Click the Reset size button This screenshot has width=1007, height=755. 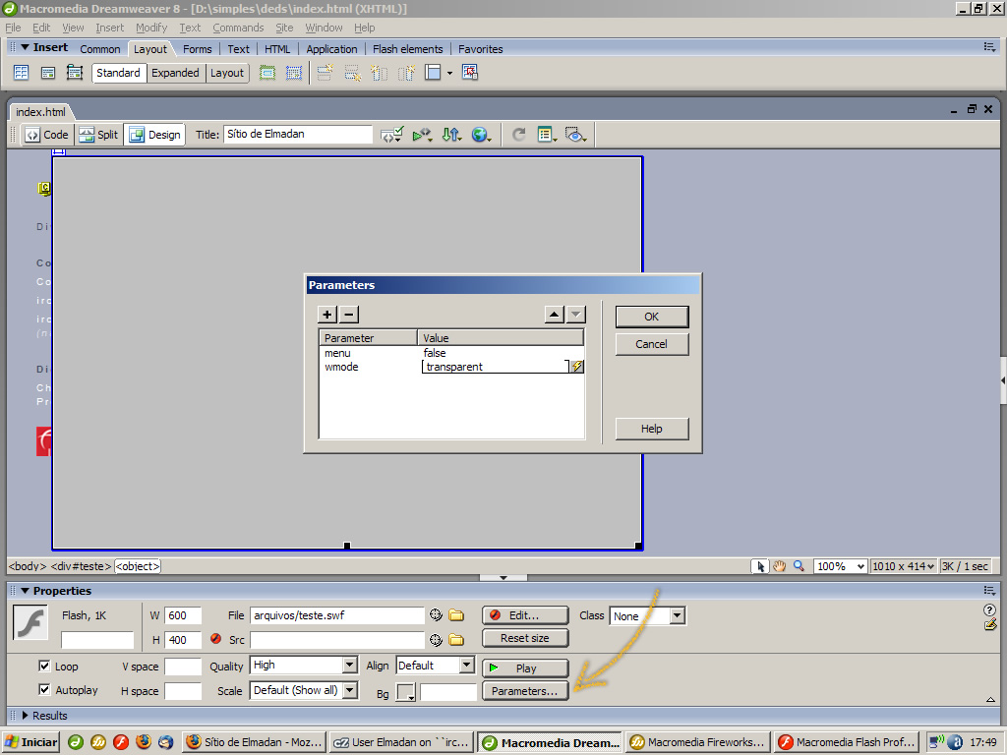525,638
